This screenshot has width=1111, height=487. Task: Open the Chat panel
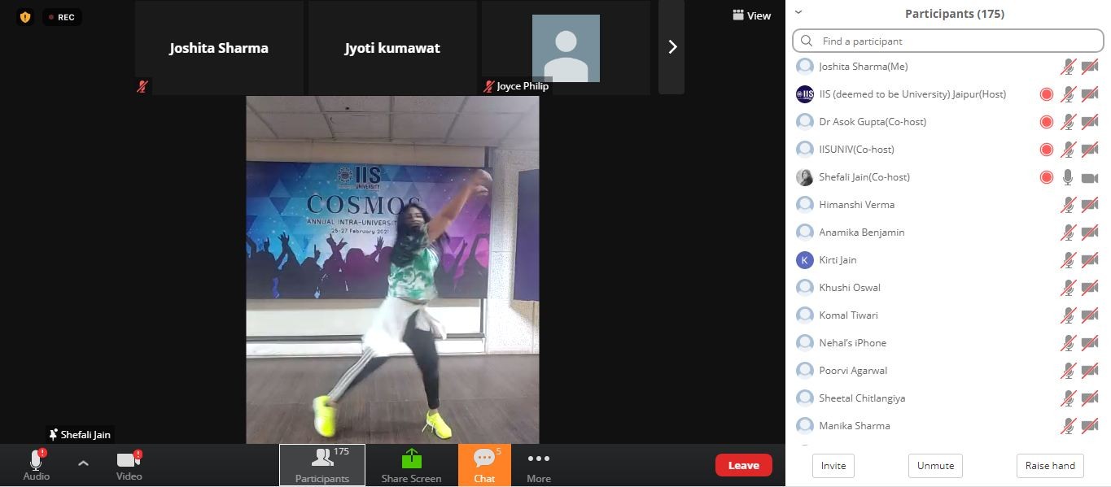(484, 465)
